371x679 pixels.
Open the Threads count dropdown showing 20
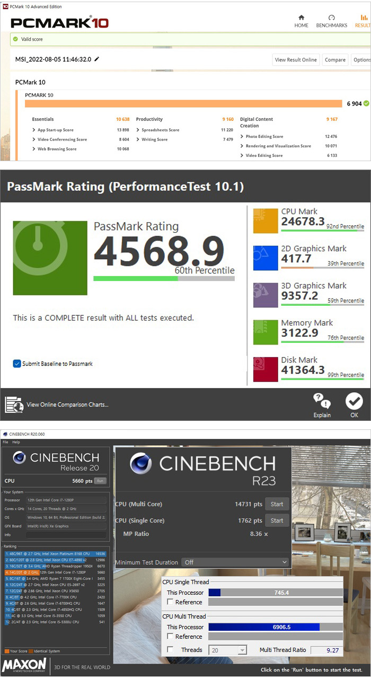pos(227,650)
